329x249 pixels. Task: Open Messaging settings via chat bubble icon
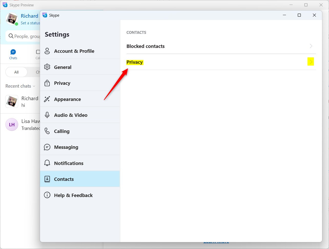click(x=47, y=147)
